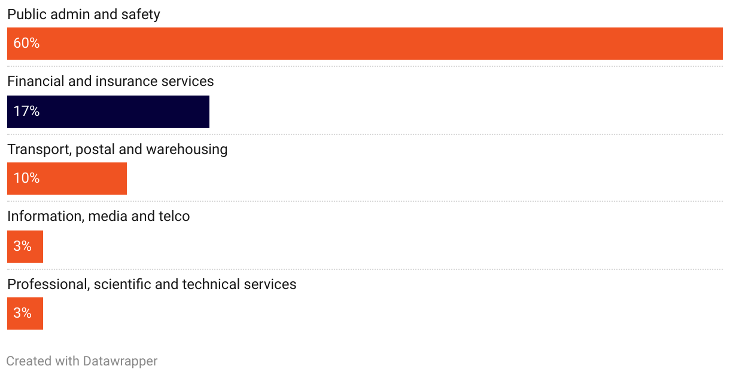The height and width of the screenshot is (375, 730).
Task: Click the 3% value in professional services bar
Action: click(x=23, y=313)
